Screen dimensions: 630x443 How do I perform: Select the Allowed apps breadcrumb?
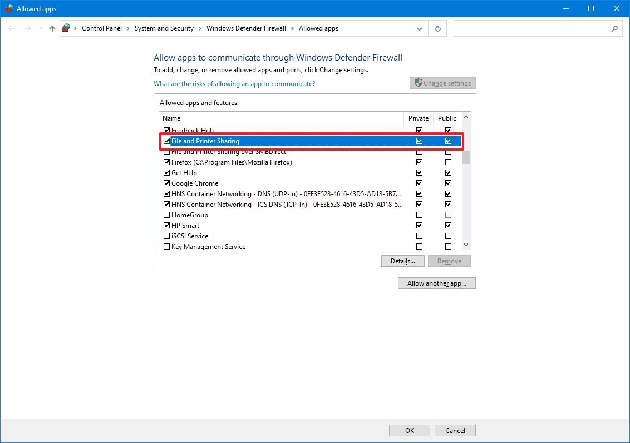318,28
